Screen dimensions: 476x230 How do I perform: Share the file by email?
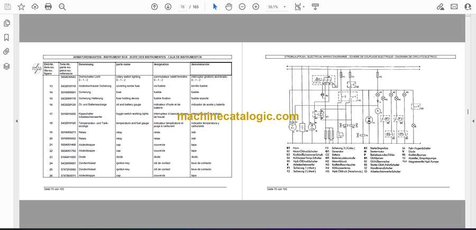tap(454, 7)
